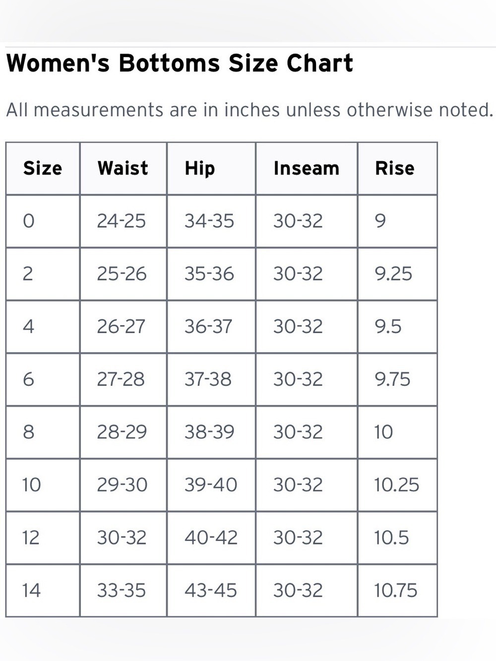Viewport: 496px width, 661px height.
Task: Click rise value 9 for size 0
Action: pyautogui.click(x=380, y=221)
